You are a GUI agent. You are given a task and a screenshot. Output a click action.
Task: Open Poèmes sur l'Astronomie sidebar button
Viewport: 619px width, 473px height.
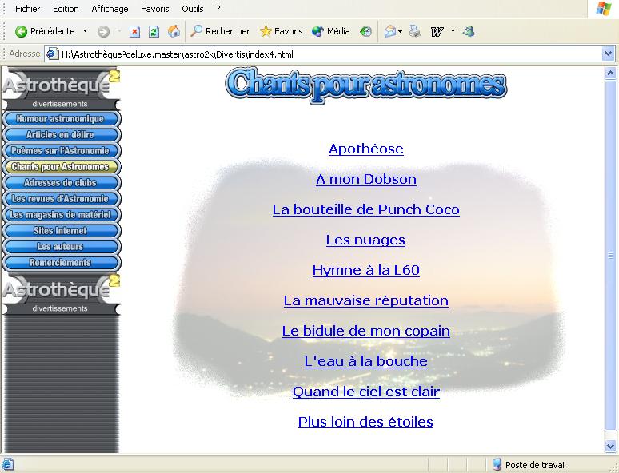[61, 151]
